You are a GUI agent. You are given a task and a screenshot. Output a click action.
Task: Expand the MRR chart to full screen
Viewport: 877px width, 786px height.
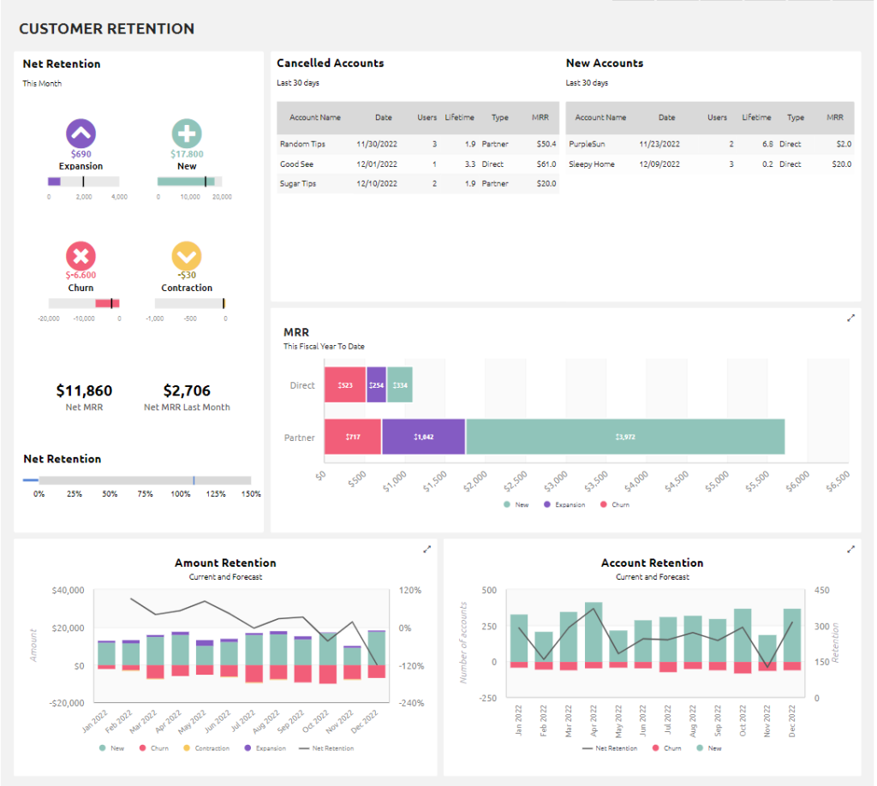click(850, 318)
